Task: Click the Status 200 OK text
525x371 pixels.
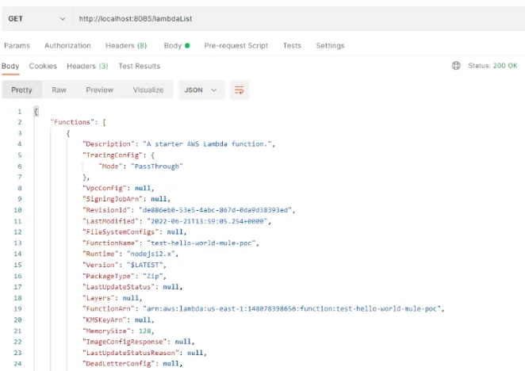Action: pyautogui.click(x=492, y=66)
